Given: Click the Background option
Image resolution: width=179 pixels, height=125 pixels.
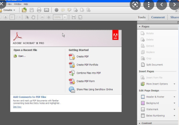Looking at the screenshot, I should click(x=150, y=103).
